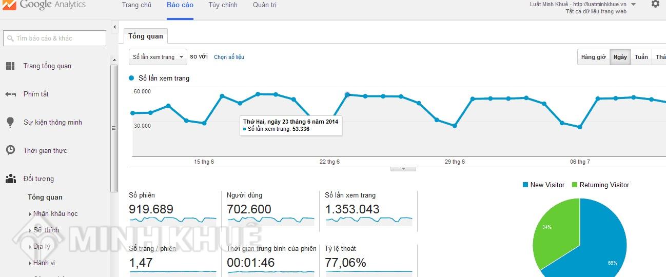Image resolution: width=666 pixels, height=277 pixels.
Task: Open the Hành vi report section
Action: click(44, 263)
